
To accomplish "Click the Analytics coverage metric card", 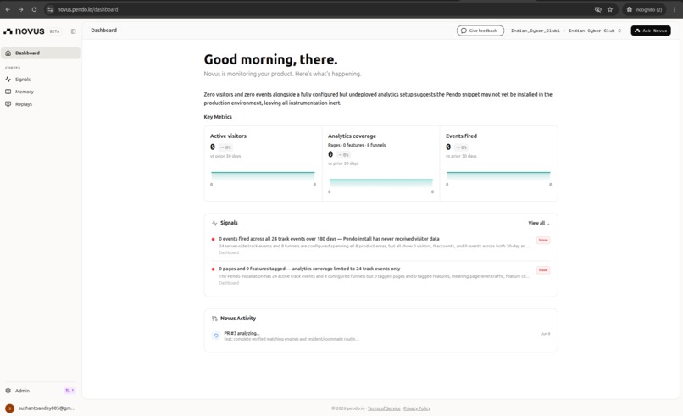I will click(380, 164).
